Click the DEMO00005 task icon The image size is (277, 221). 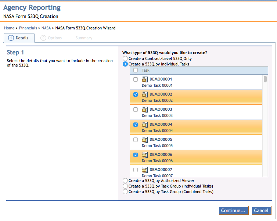tap(145, 140)
